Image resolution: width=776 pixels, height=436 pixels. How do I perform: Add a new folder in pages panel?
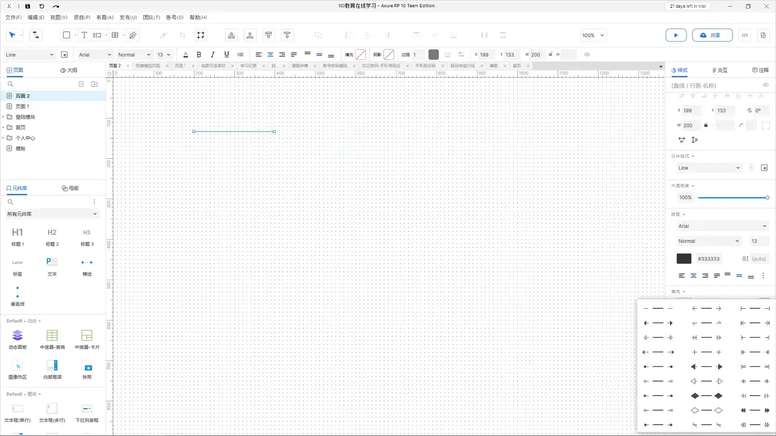pyautogui.click(x=94, y=84)
